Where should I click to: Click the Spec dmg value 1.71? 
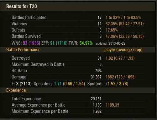point(58,84)
